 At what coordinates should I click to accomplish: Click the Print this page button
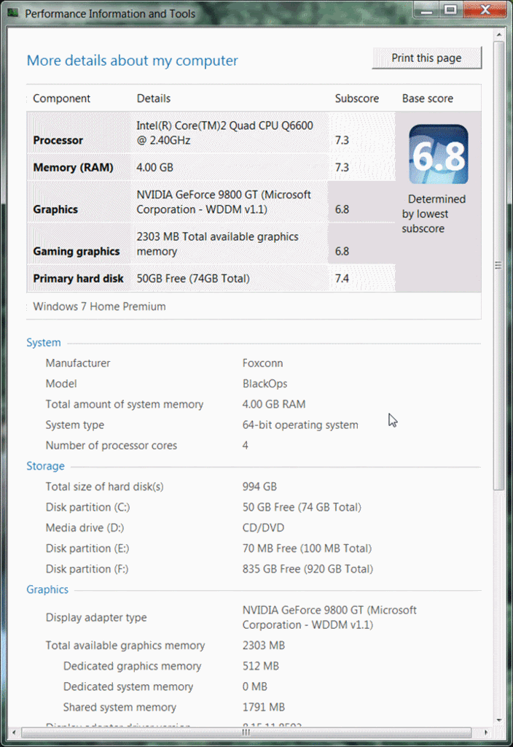pos(426,58)
